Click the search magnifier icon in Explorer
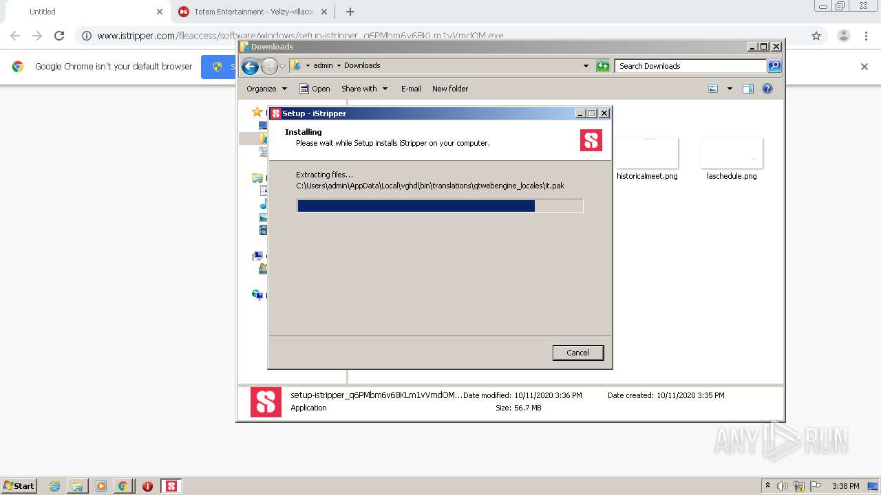 [x=774, y=66]
